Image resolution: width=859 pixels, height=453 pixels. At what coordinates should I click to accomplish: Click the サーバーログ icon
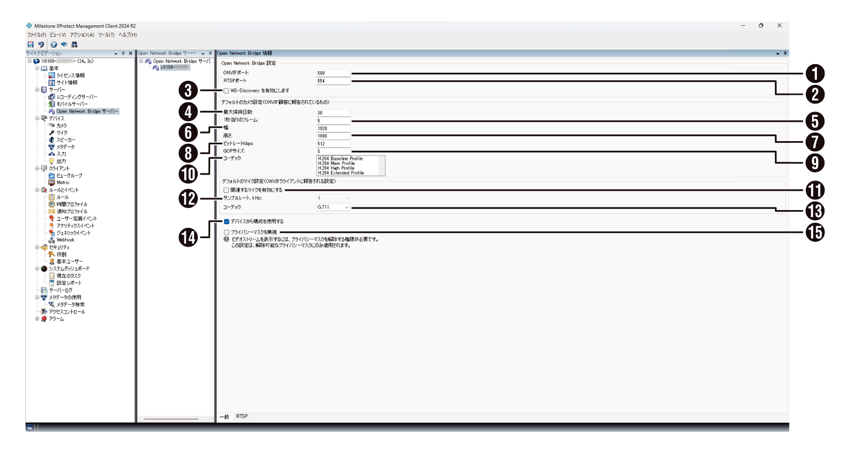point(44,290)
